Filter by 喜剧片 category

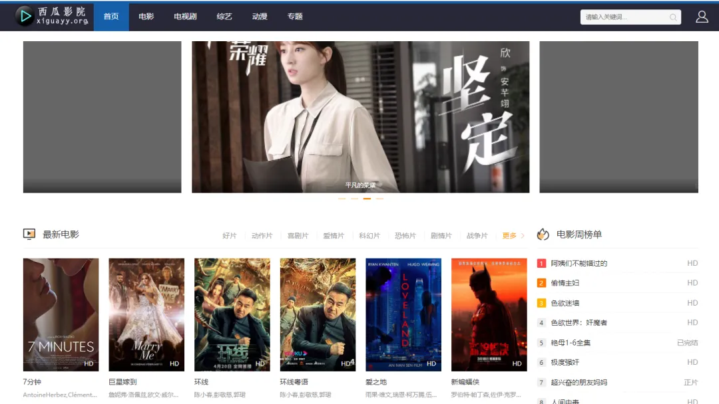point(298,236)
